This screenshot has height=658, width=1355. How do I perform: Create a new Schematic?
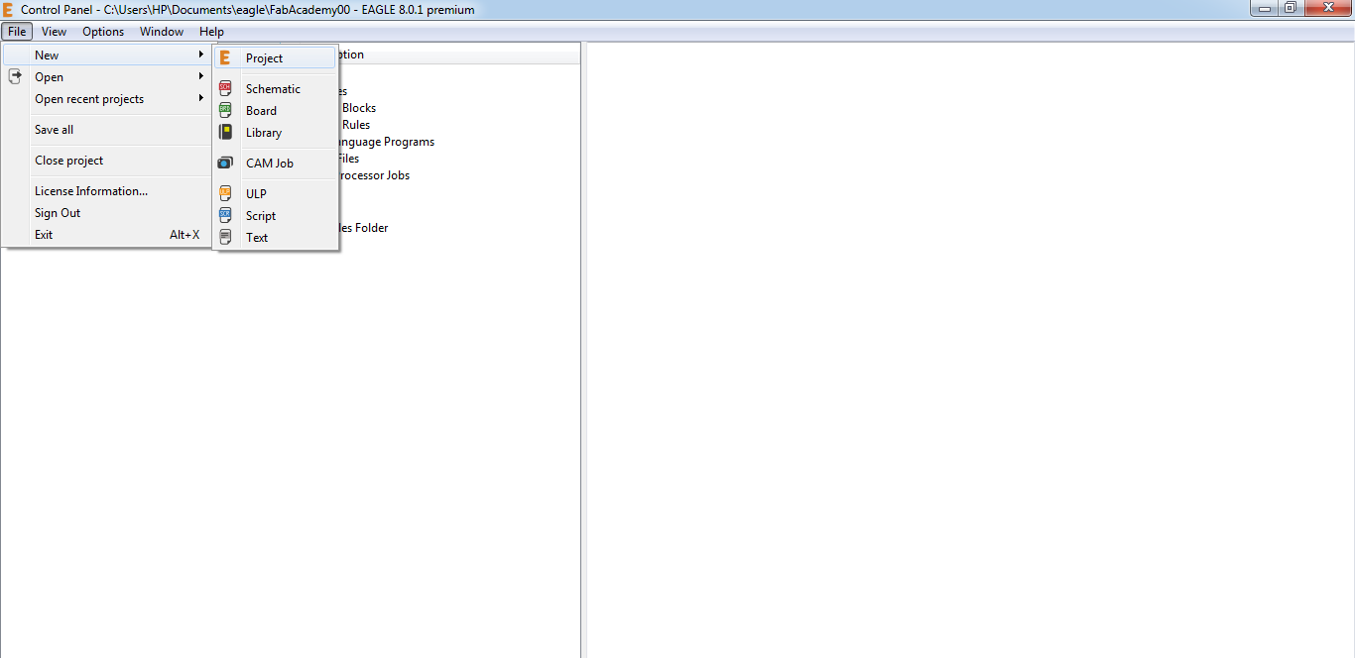click(x=277, y=88)
